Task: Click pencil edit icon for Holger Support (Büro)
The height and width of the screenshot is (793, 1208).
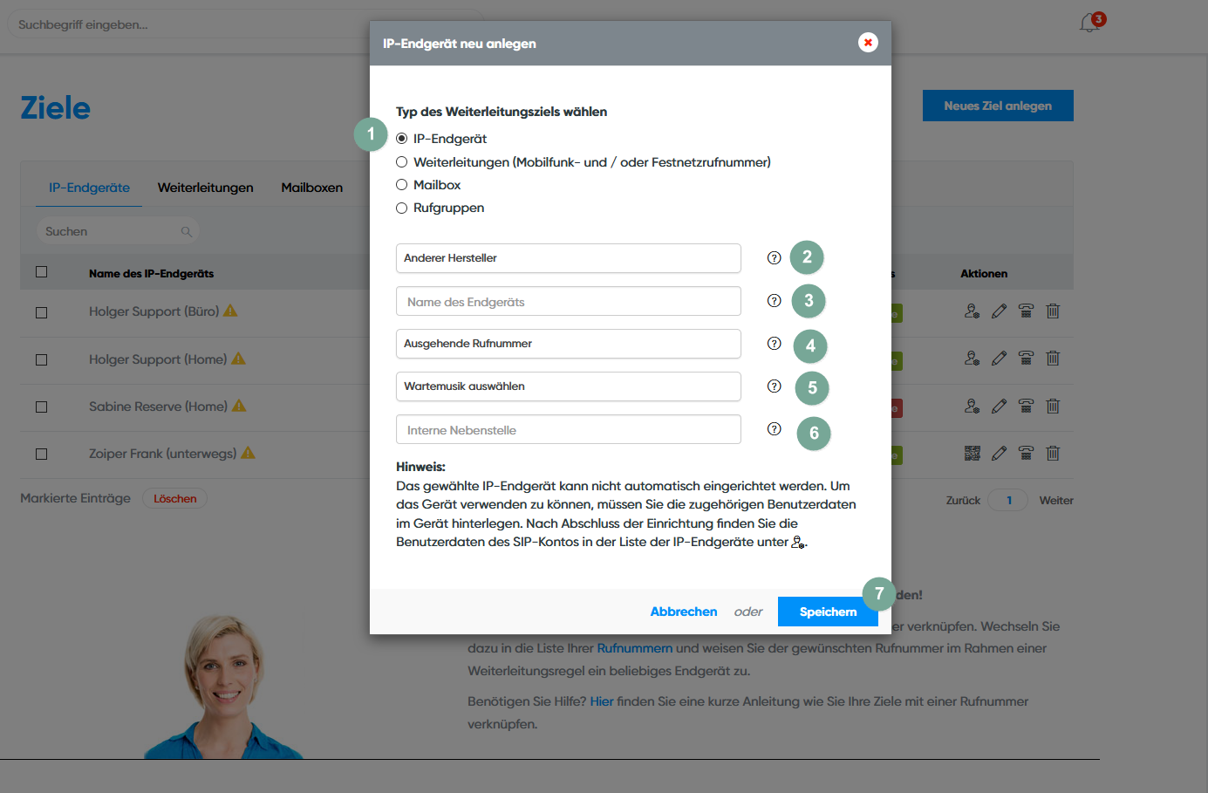Action: click(x=999, y=311)
